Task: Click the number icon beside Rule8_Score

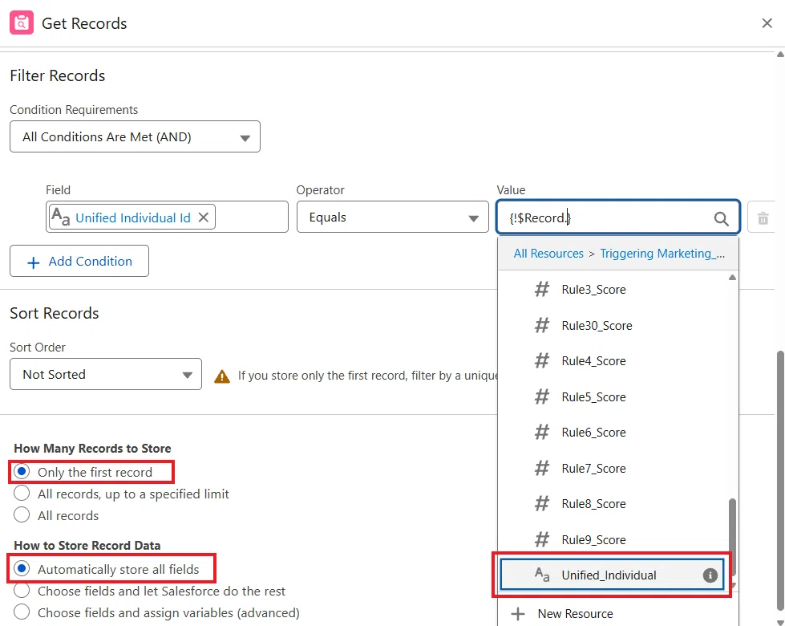Action: (x=542, y=504)
